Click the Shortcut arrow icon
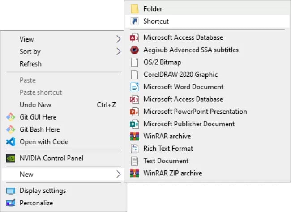This screenshot has width=291, height=212. (x=135, y=21)
